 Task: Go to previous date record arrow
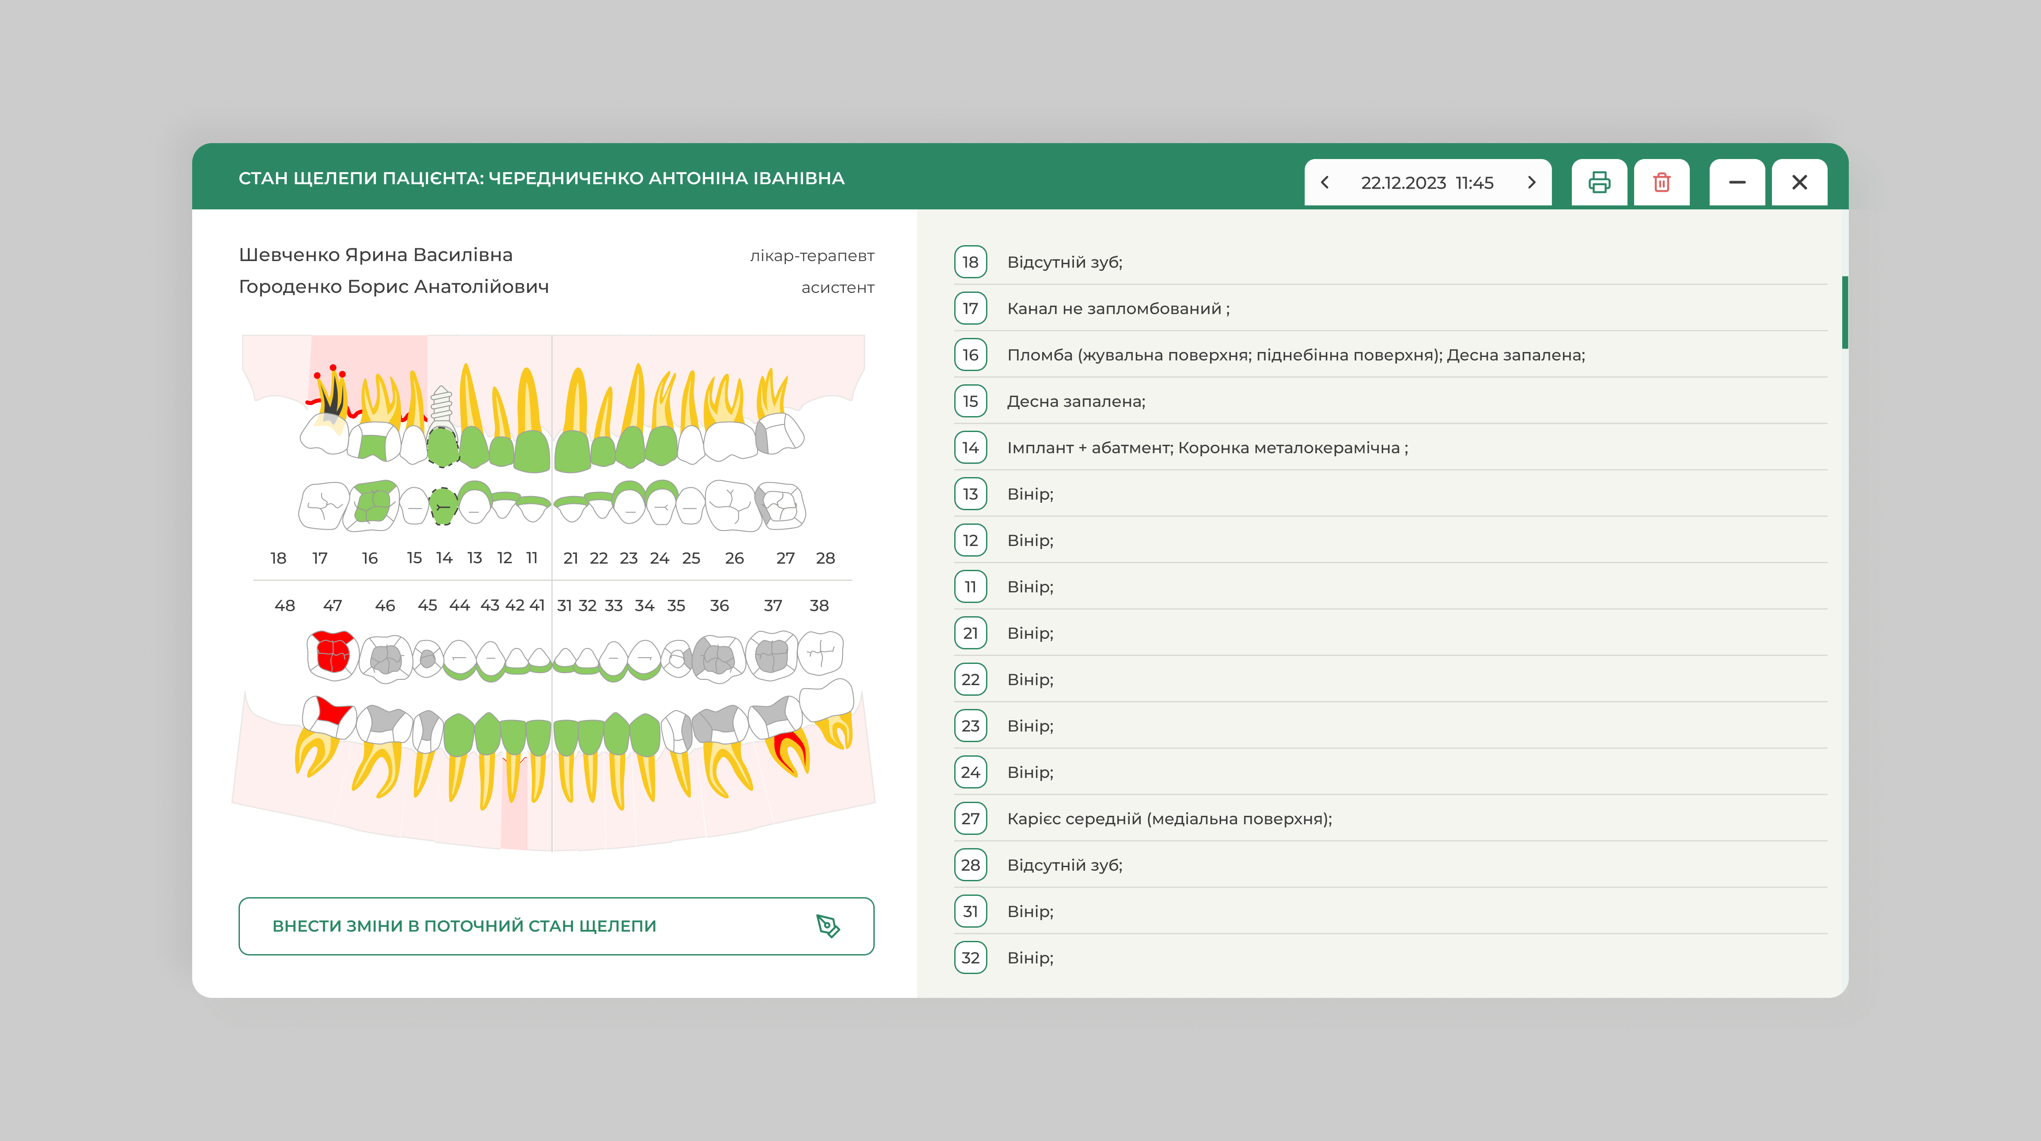1325,182
